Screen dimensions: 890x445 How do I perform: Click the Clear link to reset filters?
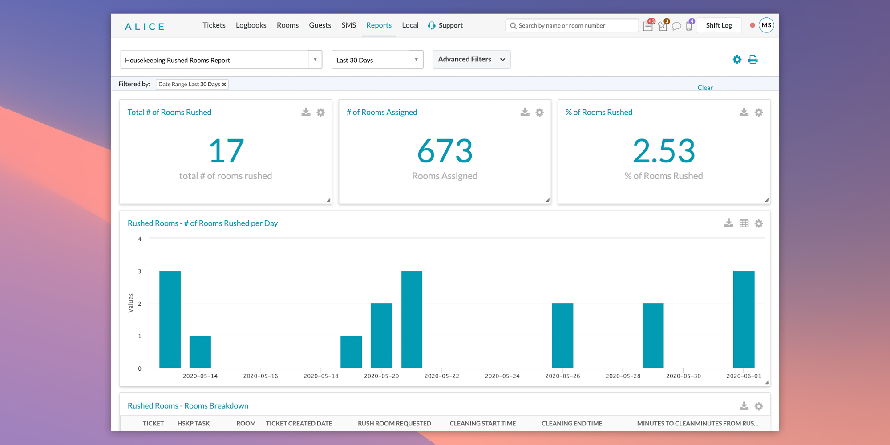(x=705, y=87)
